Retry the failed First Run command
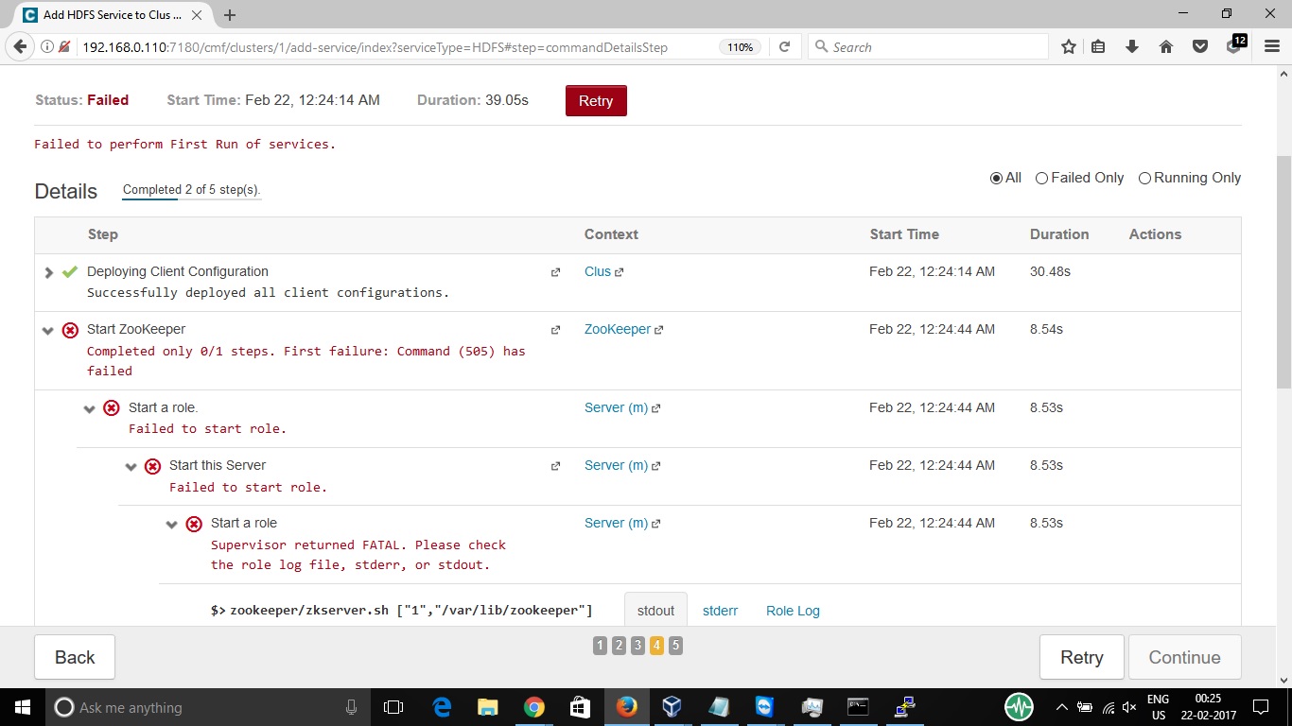This screenshot has width=1292, height=726. 596,100
